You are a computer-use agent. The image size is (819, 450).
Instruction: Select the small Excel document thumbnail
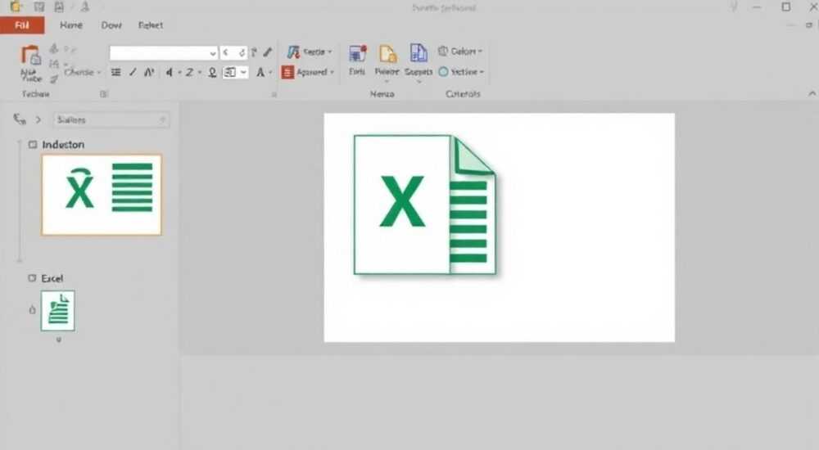click(58, 311)
